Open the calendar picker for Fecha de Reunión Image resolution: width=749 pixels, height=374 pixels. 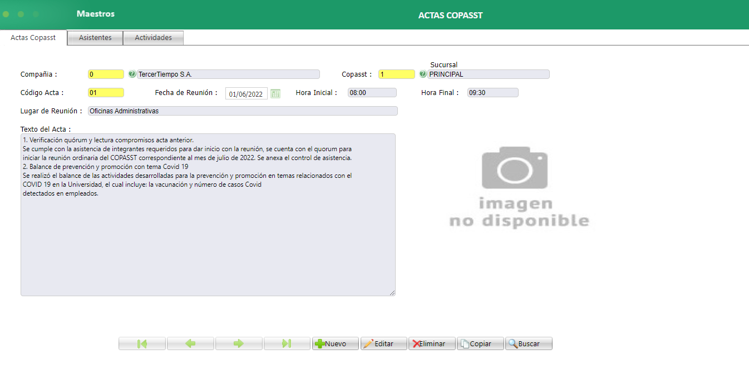pyautogui.click(x=275, y=93)
